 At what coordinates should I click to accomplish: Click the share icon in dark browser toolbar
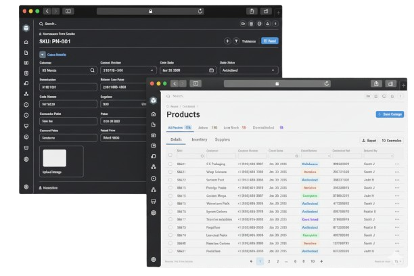point(252,11)
